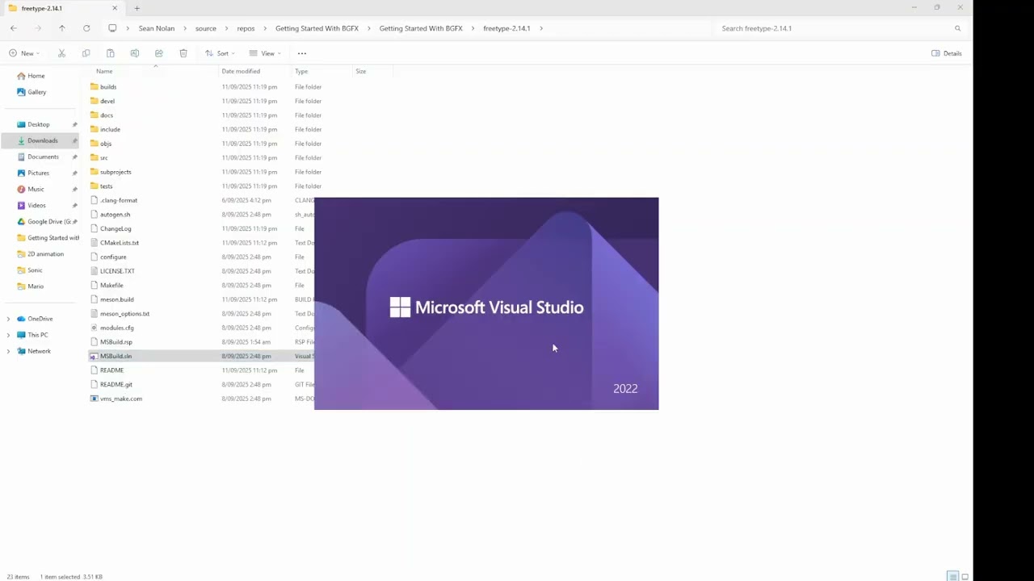Expand the Network tree node
Image resolution: width=1034 pixels, height=581 pixels.
tap(8, 351)
